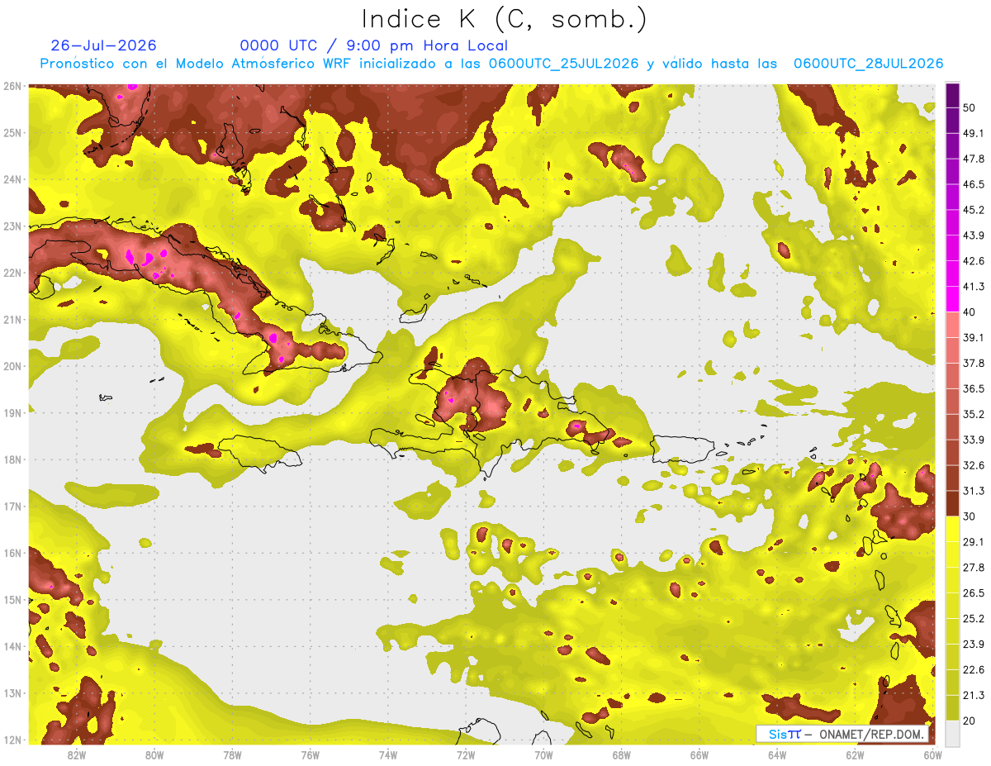The image size is (991, 766).
Task: Click the "ONAMET/REP.DOM." credit label
Action: point(873,734)
